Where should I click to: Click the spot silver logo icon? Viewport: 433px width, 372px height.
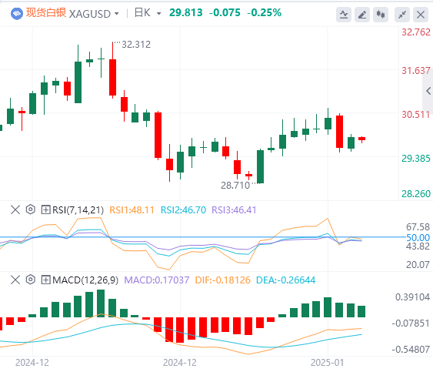(17, 13)
